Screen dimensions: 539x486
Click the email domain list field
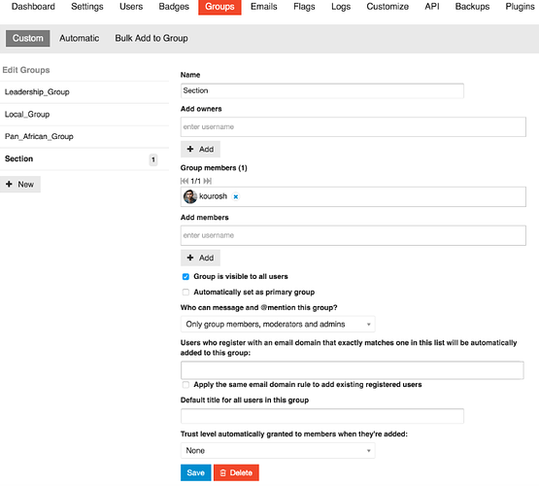point(353,370)
